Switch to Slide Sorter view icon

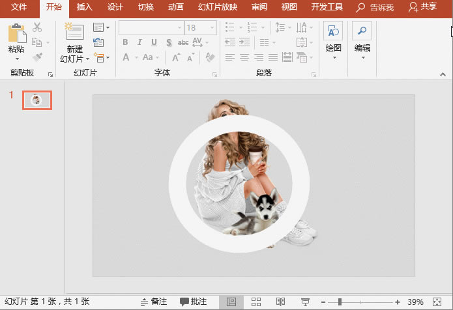[256, 302]
